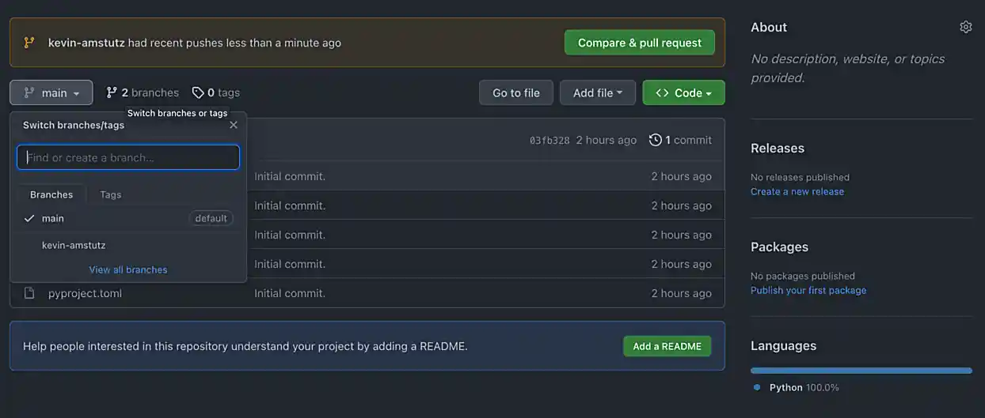Click the tag icon beside 0 tags

pos(198,92)
